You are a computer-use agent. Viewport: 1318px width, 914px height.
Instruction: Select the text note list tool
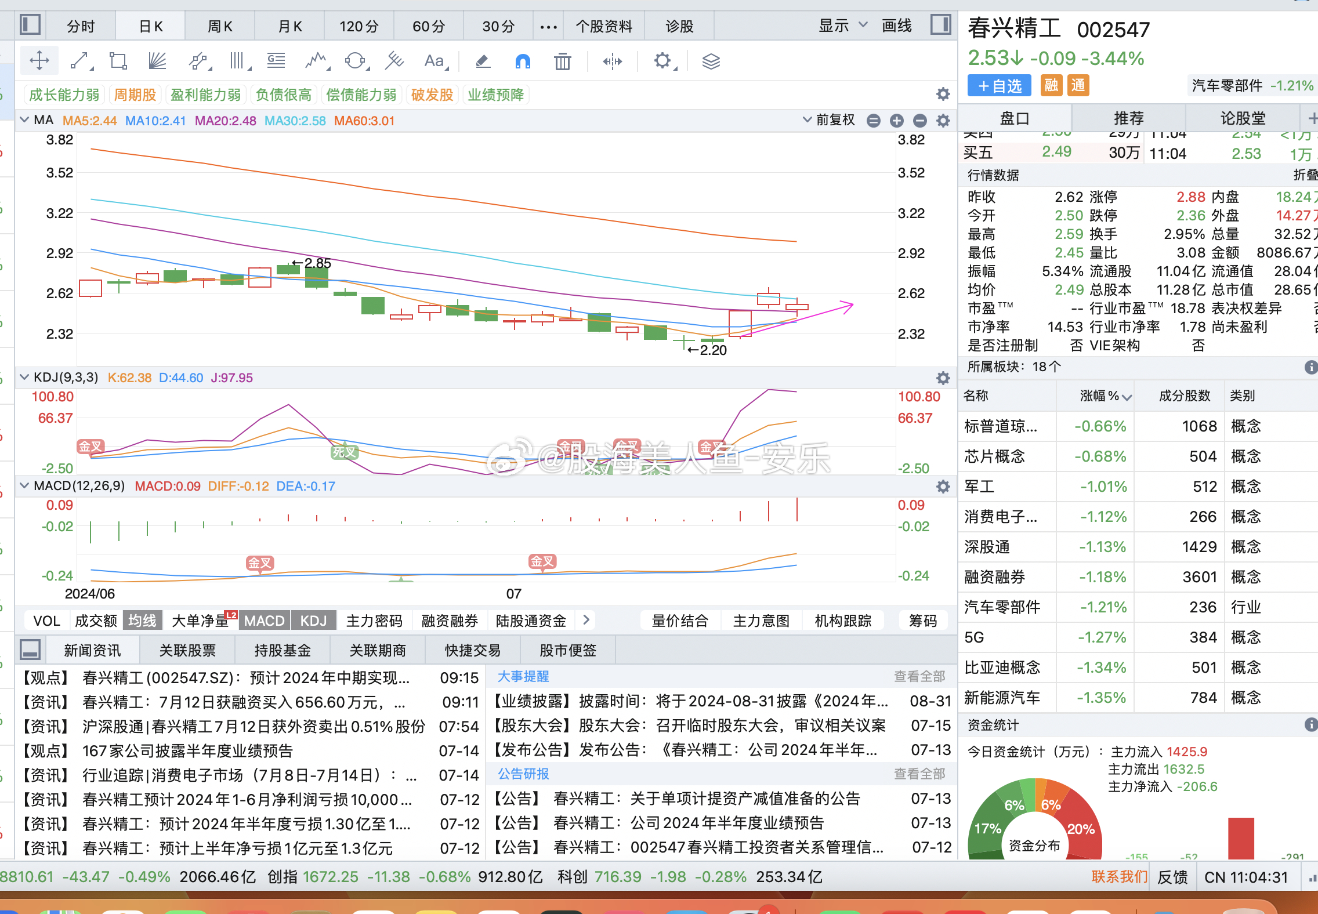click(x=276, y=61)
